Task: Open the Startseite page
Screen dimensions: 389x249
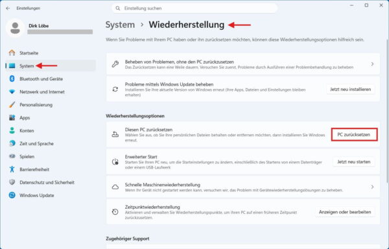Action: (51, 53)
